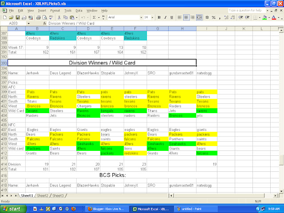Undo the last action
Image resolution: width=284 pixels, height=213 pixels.
pos(83,17)
